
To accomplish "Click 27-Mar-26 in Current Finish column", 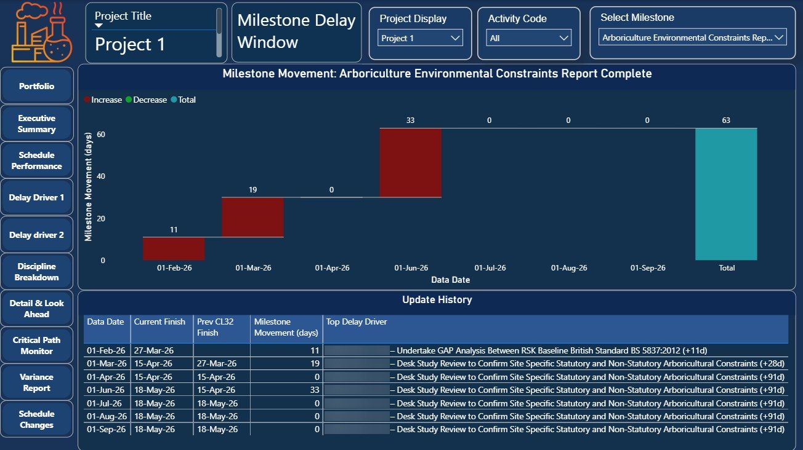I will (x=155, y=350).
